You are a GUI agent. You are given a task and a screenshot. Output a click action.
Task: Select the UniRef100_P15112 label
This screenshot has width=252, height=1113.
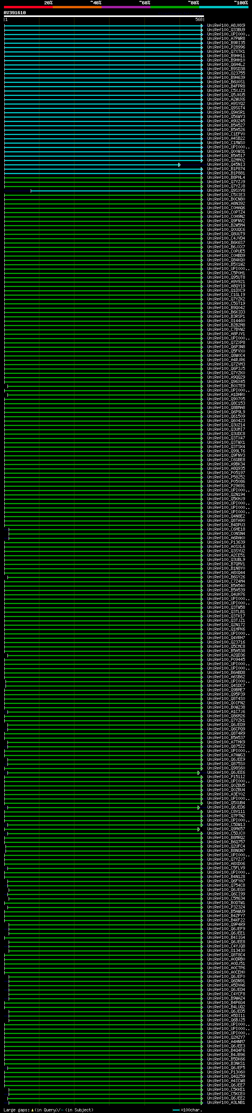point(226,777)
